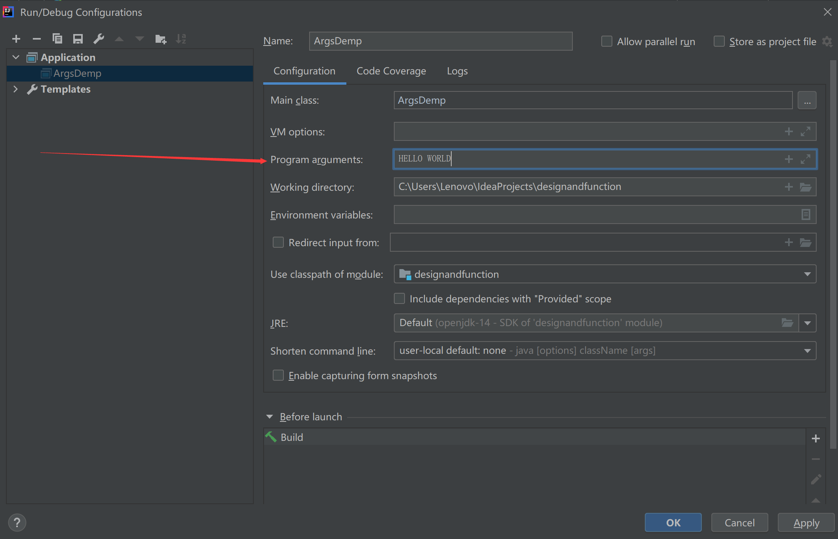This screenshot has height=539, width=838.
Task: Expand the Program arguments field editor
Action: point(805,159)
